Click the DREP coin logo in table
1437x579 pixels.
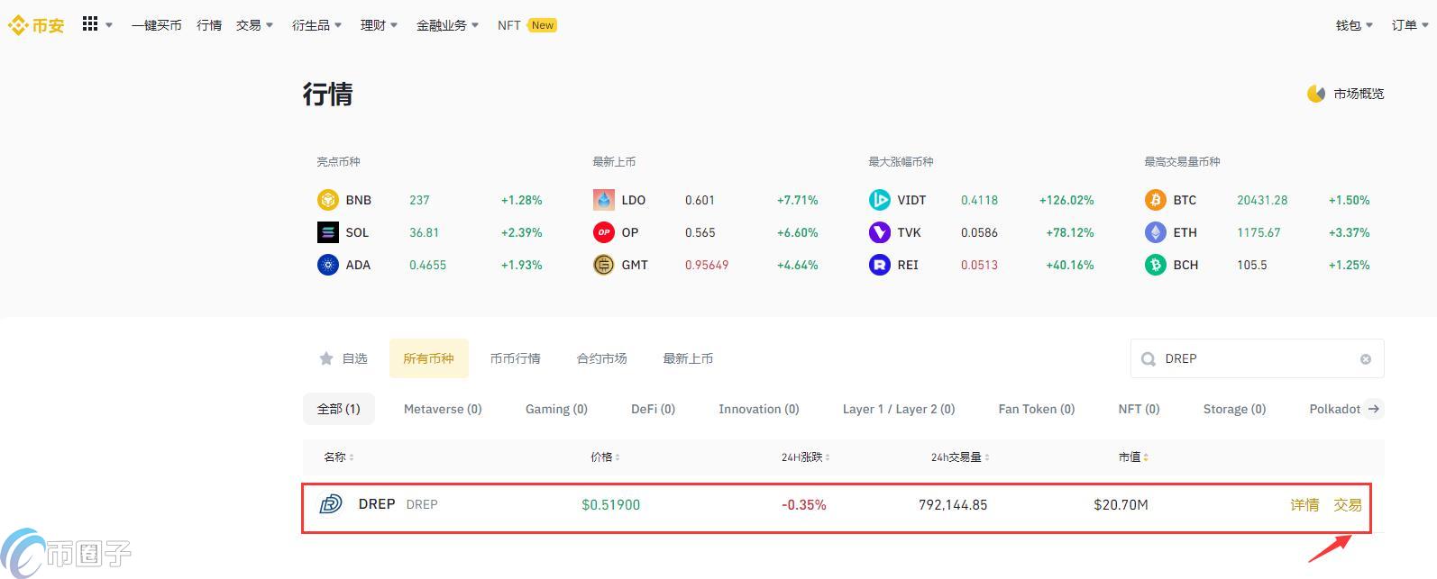[x=331, y=504]
